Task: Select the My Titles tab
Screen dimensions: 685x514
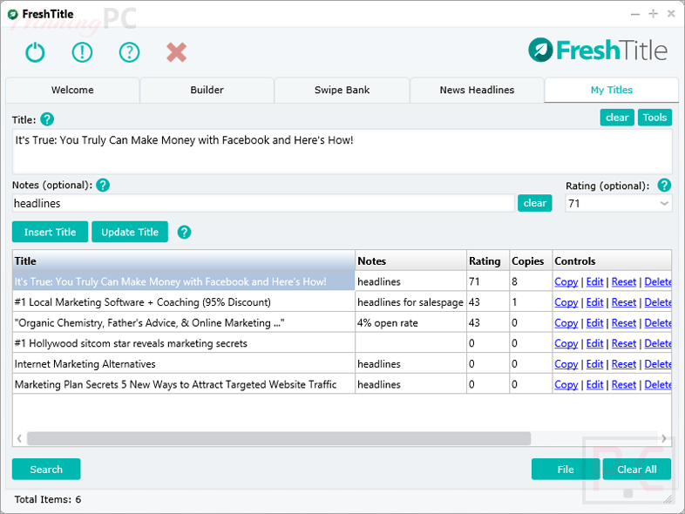Action: (x=612, y=90)
